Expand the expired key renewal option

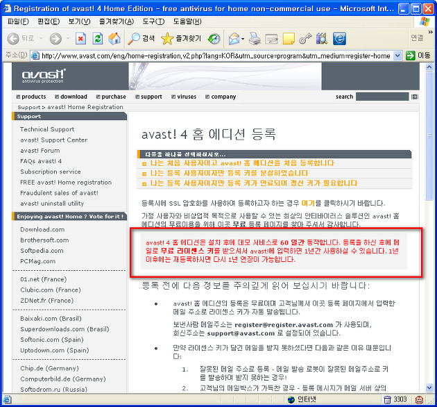pyautogui.click(x=254, y=183)
